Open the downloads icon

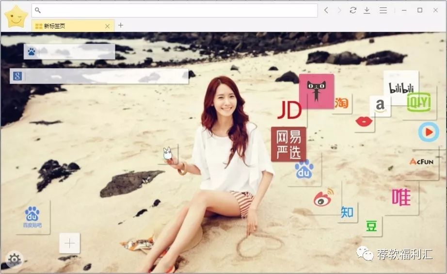click(x=367, y=10)
